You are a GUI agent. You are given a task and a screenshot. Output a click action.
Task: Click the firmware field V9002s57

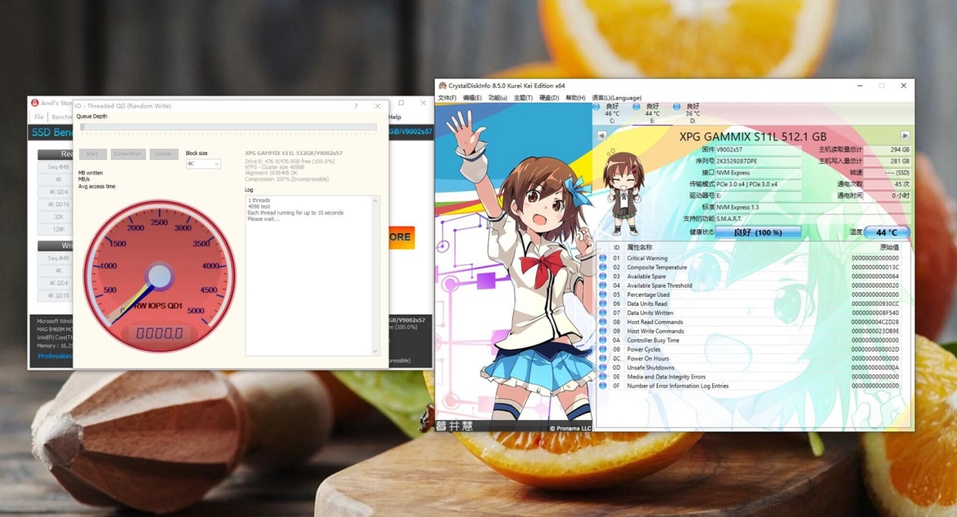point(757,149)
